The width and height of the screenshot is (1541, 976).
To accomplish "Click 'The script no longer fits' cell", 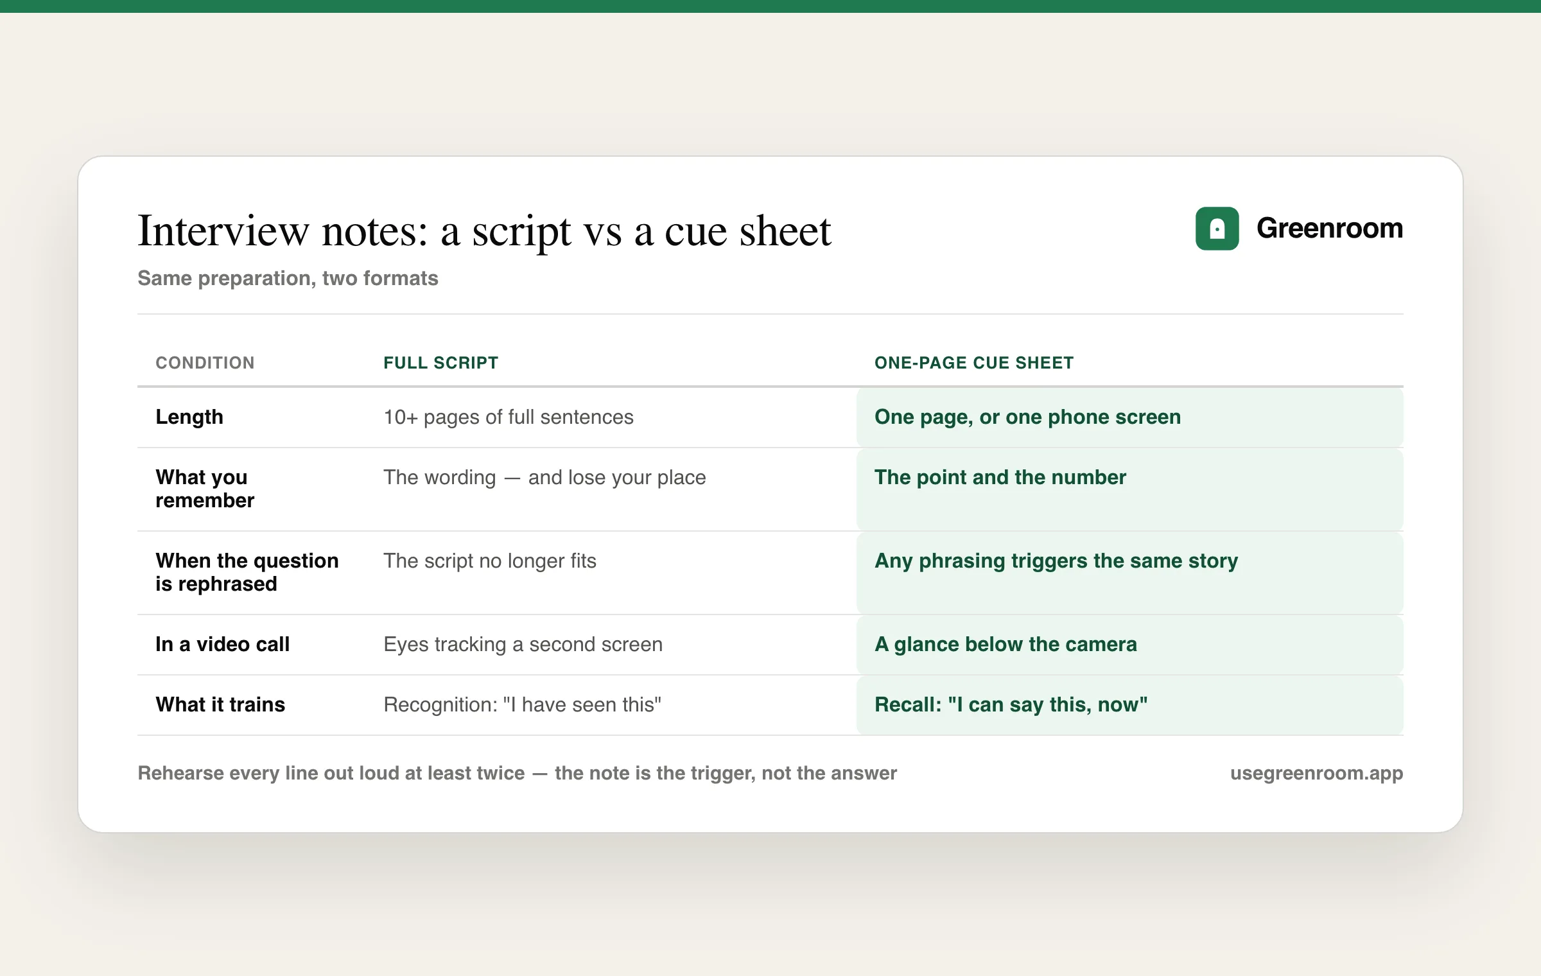I will click(490, 561).
